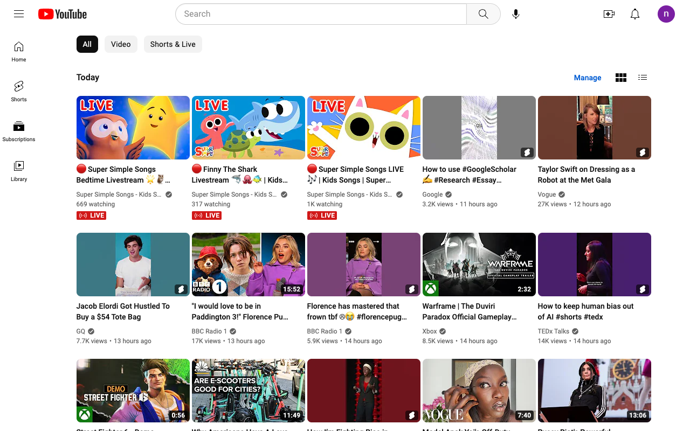Start voice search with microphone icon
The image size is (690, 431).
click(x=516, y=14)
